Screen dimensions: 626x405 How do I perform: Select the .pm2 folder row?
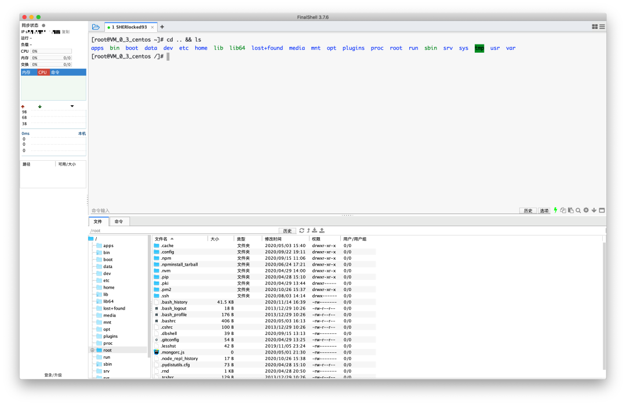(x=264, y=289)
